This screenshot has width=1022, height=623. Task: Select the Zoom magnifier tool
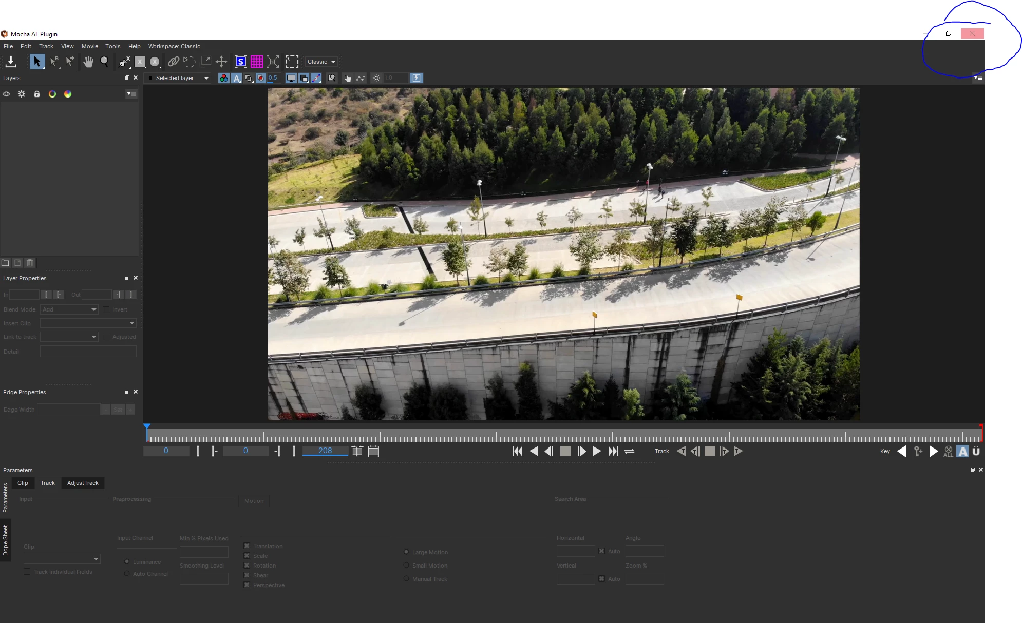pos(104,62)
